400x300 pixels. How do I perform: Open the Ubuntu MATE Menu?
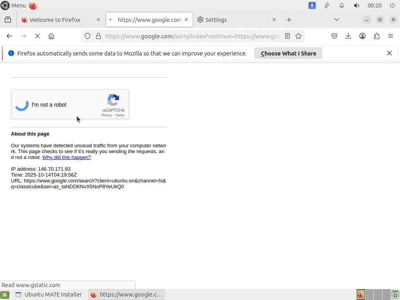(x=13, y=5)
